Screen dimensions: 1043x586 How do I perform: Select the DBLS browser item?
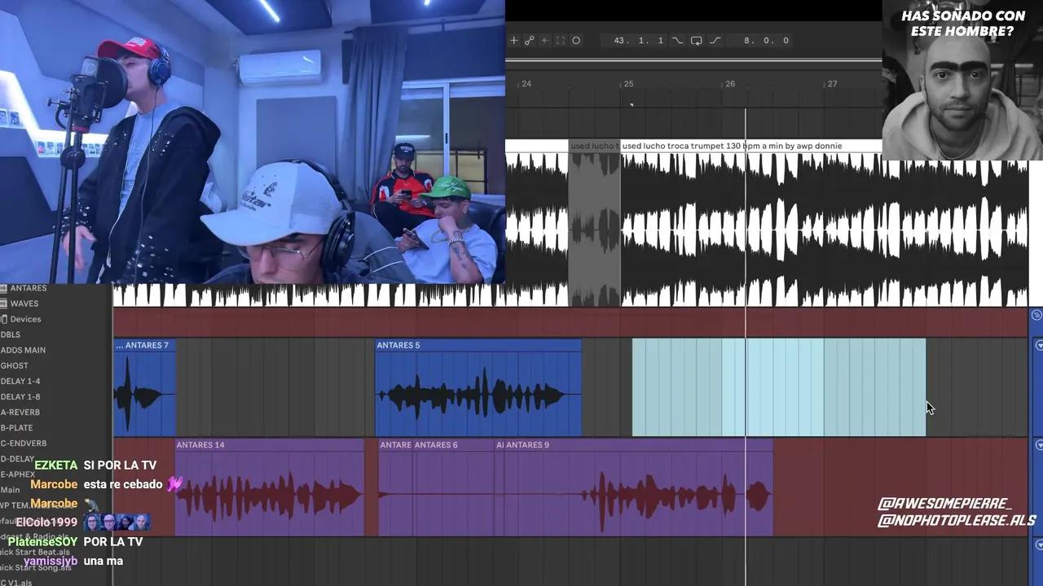[x=11, y=335]
